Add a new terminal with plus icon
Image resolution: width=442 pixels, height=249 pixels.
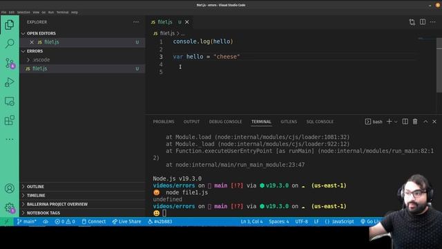coord(389,122)
